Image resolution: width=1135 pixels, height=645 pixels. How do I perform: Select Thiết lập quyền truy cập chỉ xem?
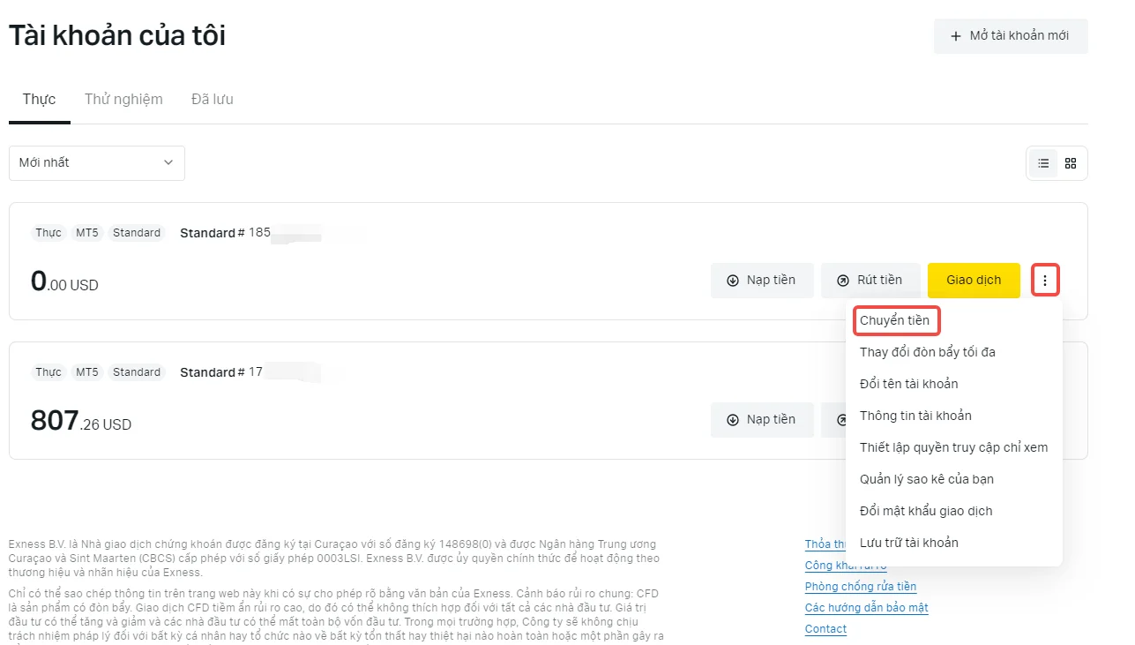click(x=954, y=447)
